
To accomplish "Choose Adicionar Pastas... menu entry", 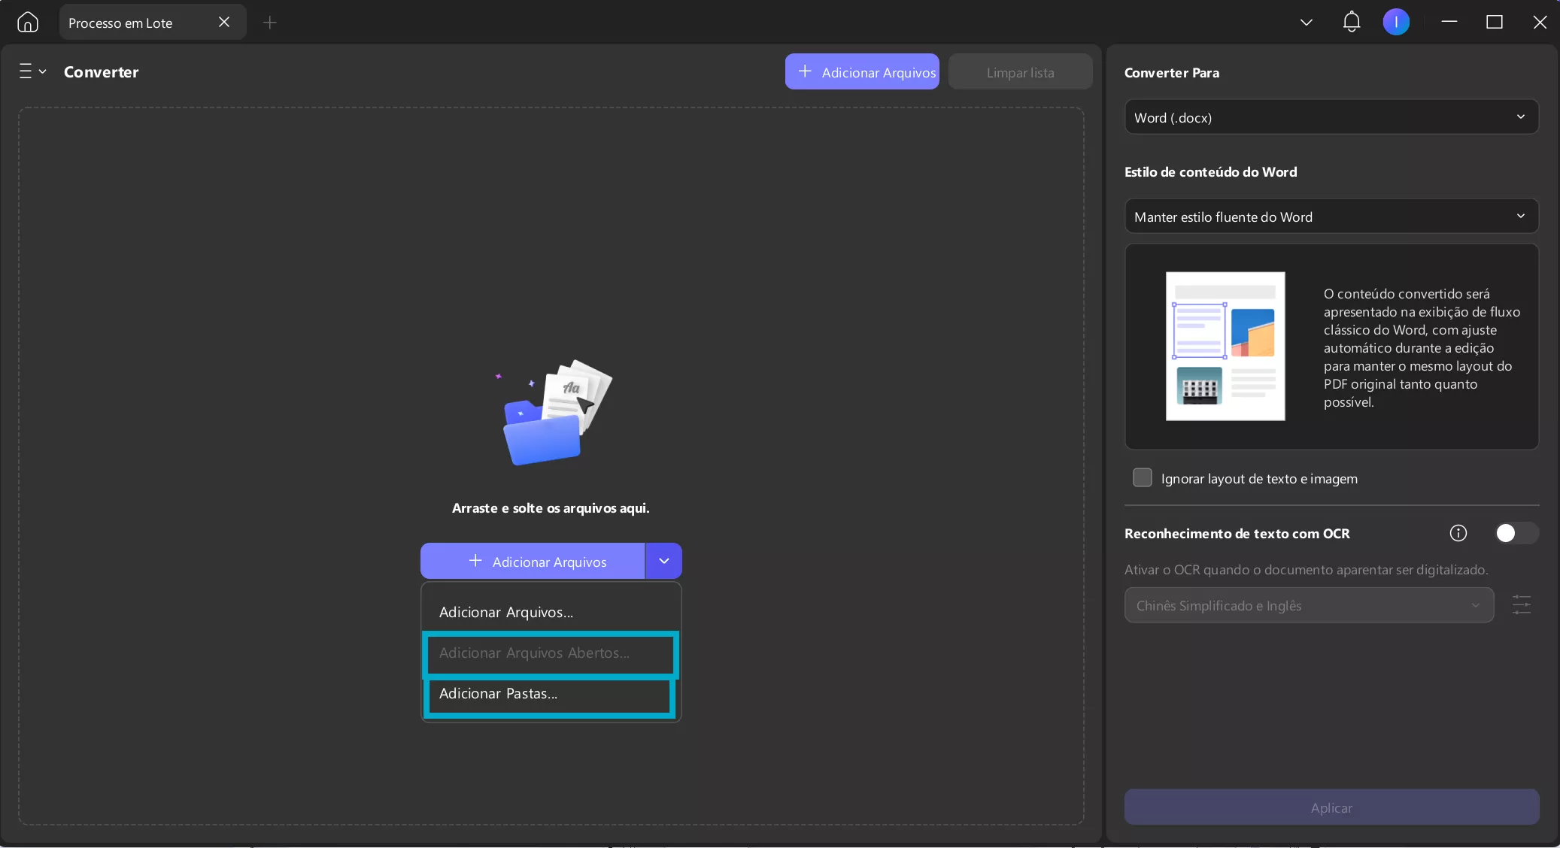I will (x=498, y=694).
